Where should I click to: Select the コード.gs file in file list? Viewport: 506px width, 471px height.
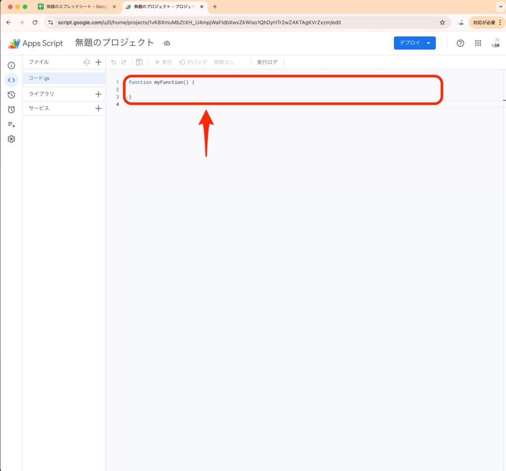click(x=40, y=79)
